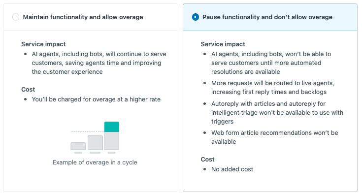Click the tall gray bar below teal block
The width and height of the screenshot is (362, 194).
(x=112, y=141)
